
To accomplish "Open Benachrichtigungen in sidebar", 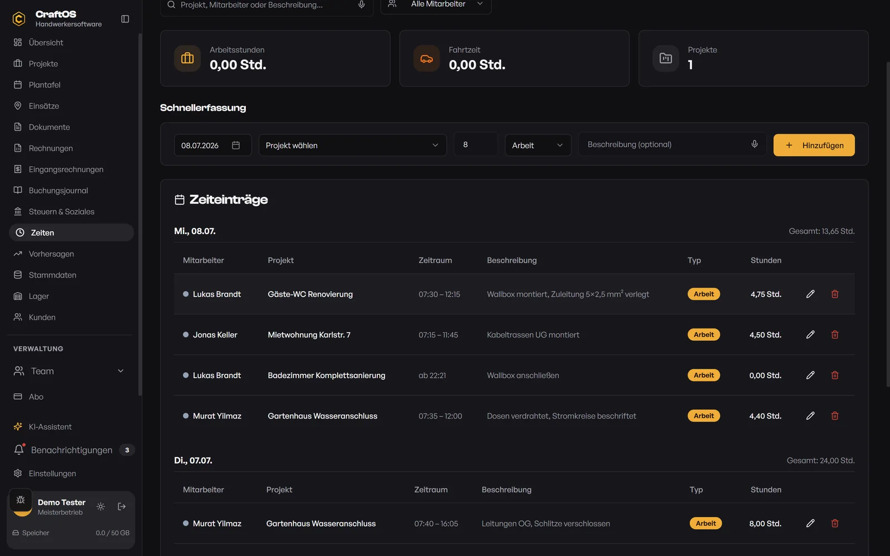I will pyautogui.click(x=71, y=450).
